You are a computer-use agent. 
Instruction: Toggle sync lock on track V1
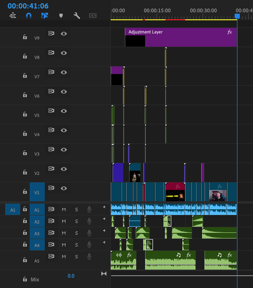pyautogui.click(x=51, y=188)
